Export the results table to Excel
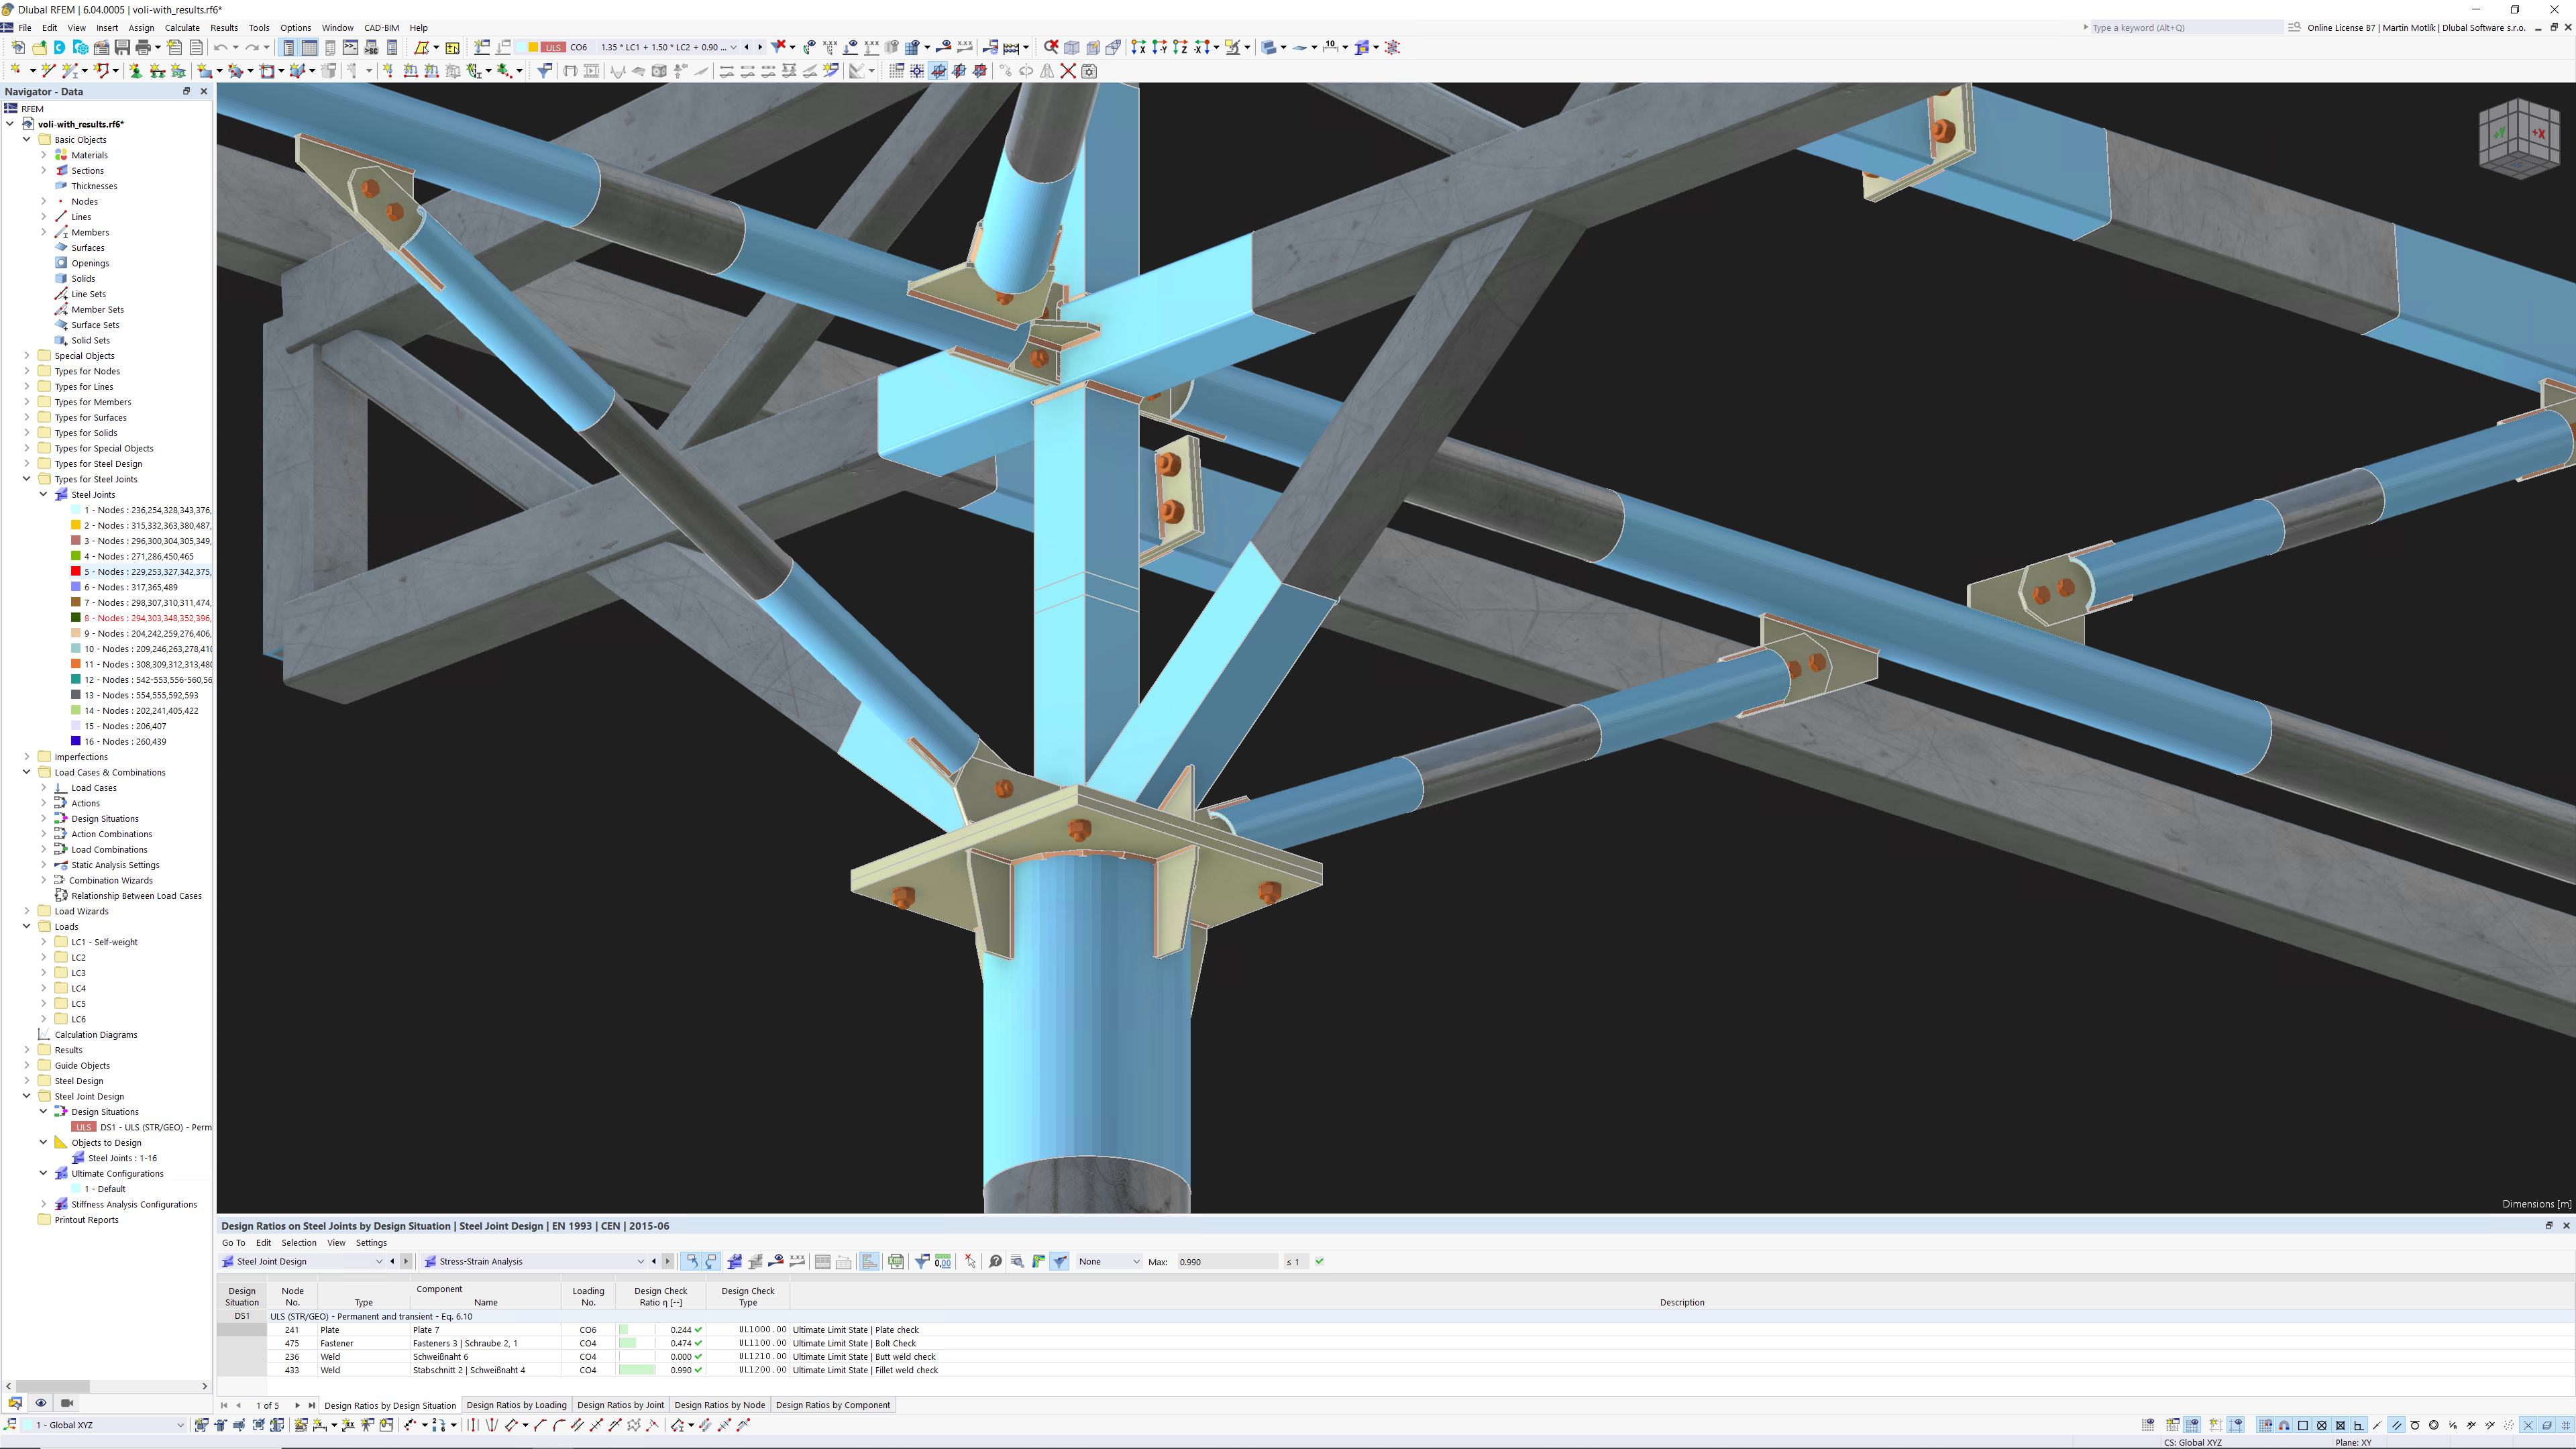This screenshot has height=1449, width=2576. tap(895, 1262)
